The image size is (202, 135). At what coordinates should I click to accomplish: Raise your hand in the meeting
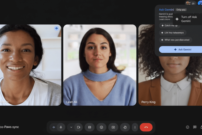tap(125, 127)
